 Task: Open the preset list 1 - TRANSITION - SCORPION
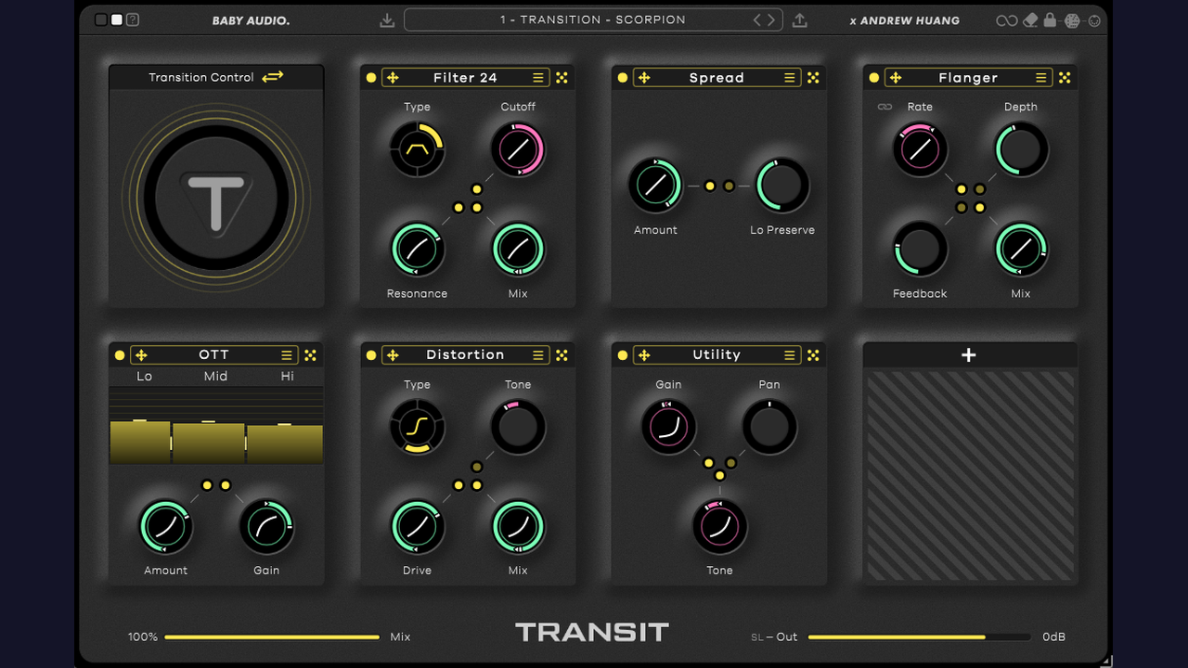pyautogui.click(x=593, y=19)
